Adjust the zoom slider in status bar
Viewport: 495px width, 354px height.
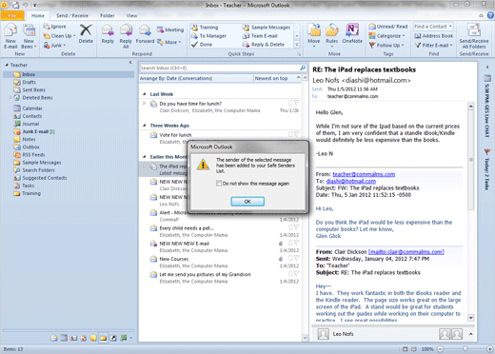(x=465, y=349)
